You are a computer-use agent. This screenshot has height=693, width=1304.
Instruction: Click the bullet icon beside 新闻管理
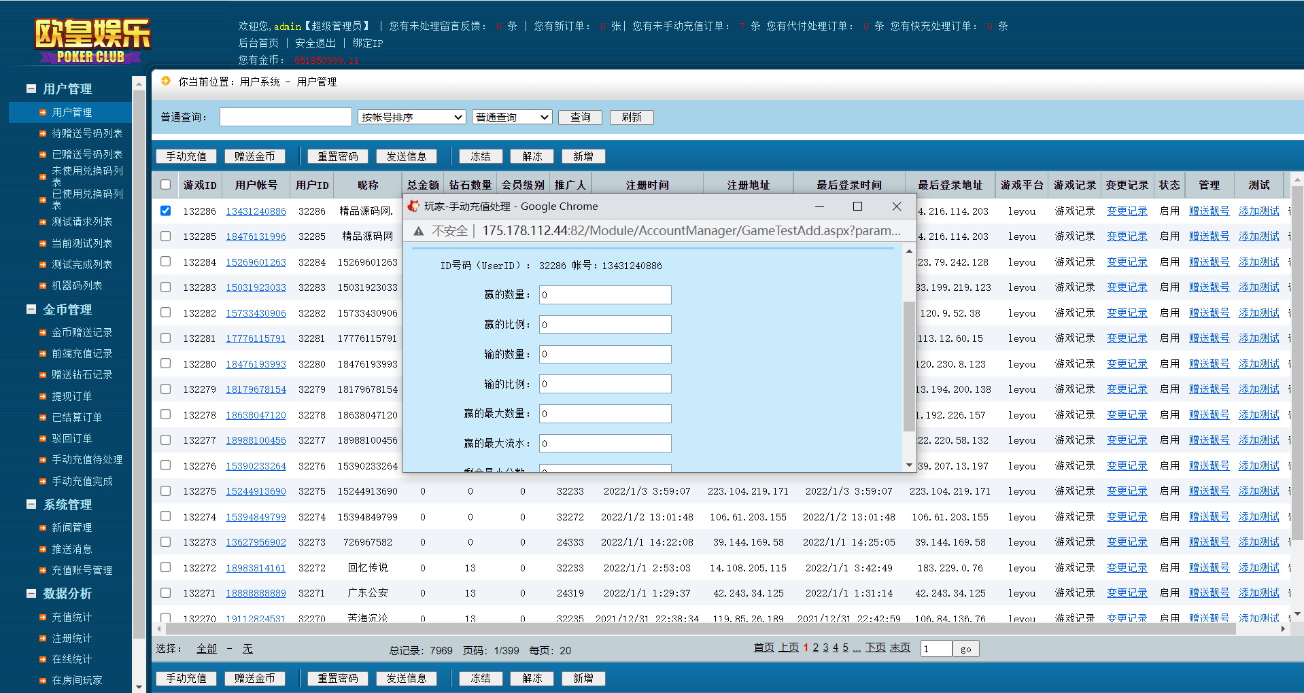(x=43, y=528)
